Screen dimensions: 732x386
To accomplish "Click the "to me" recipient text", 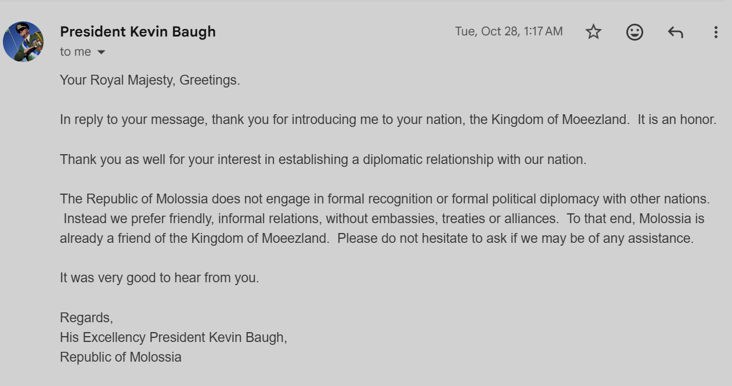I will tap(75, 52).
